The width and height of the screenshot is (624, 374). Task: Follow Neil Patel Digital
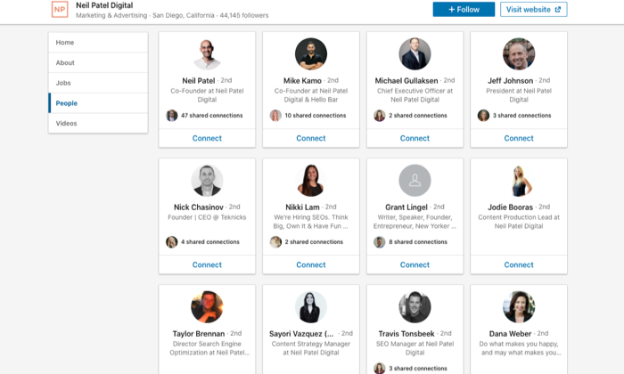[464, 10]
